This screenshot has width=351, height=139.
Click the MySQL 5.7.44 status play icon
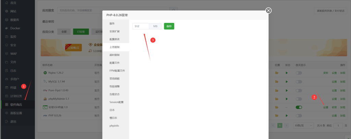tap(287, 82)
